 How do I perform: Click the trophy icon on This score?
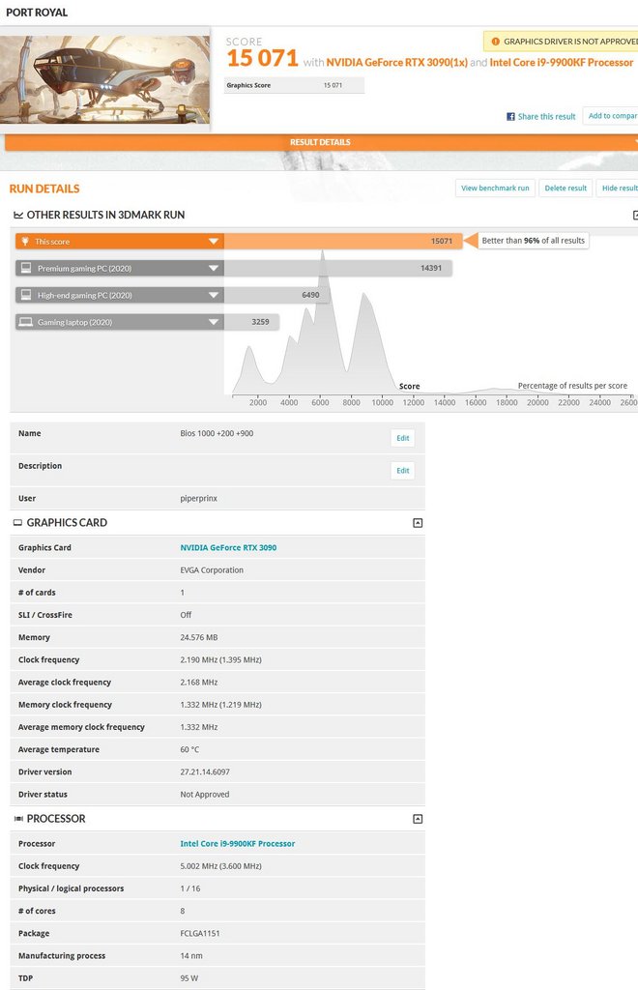pyautogui.click(x=25, y=241)
